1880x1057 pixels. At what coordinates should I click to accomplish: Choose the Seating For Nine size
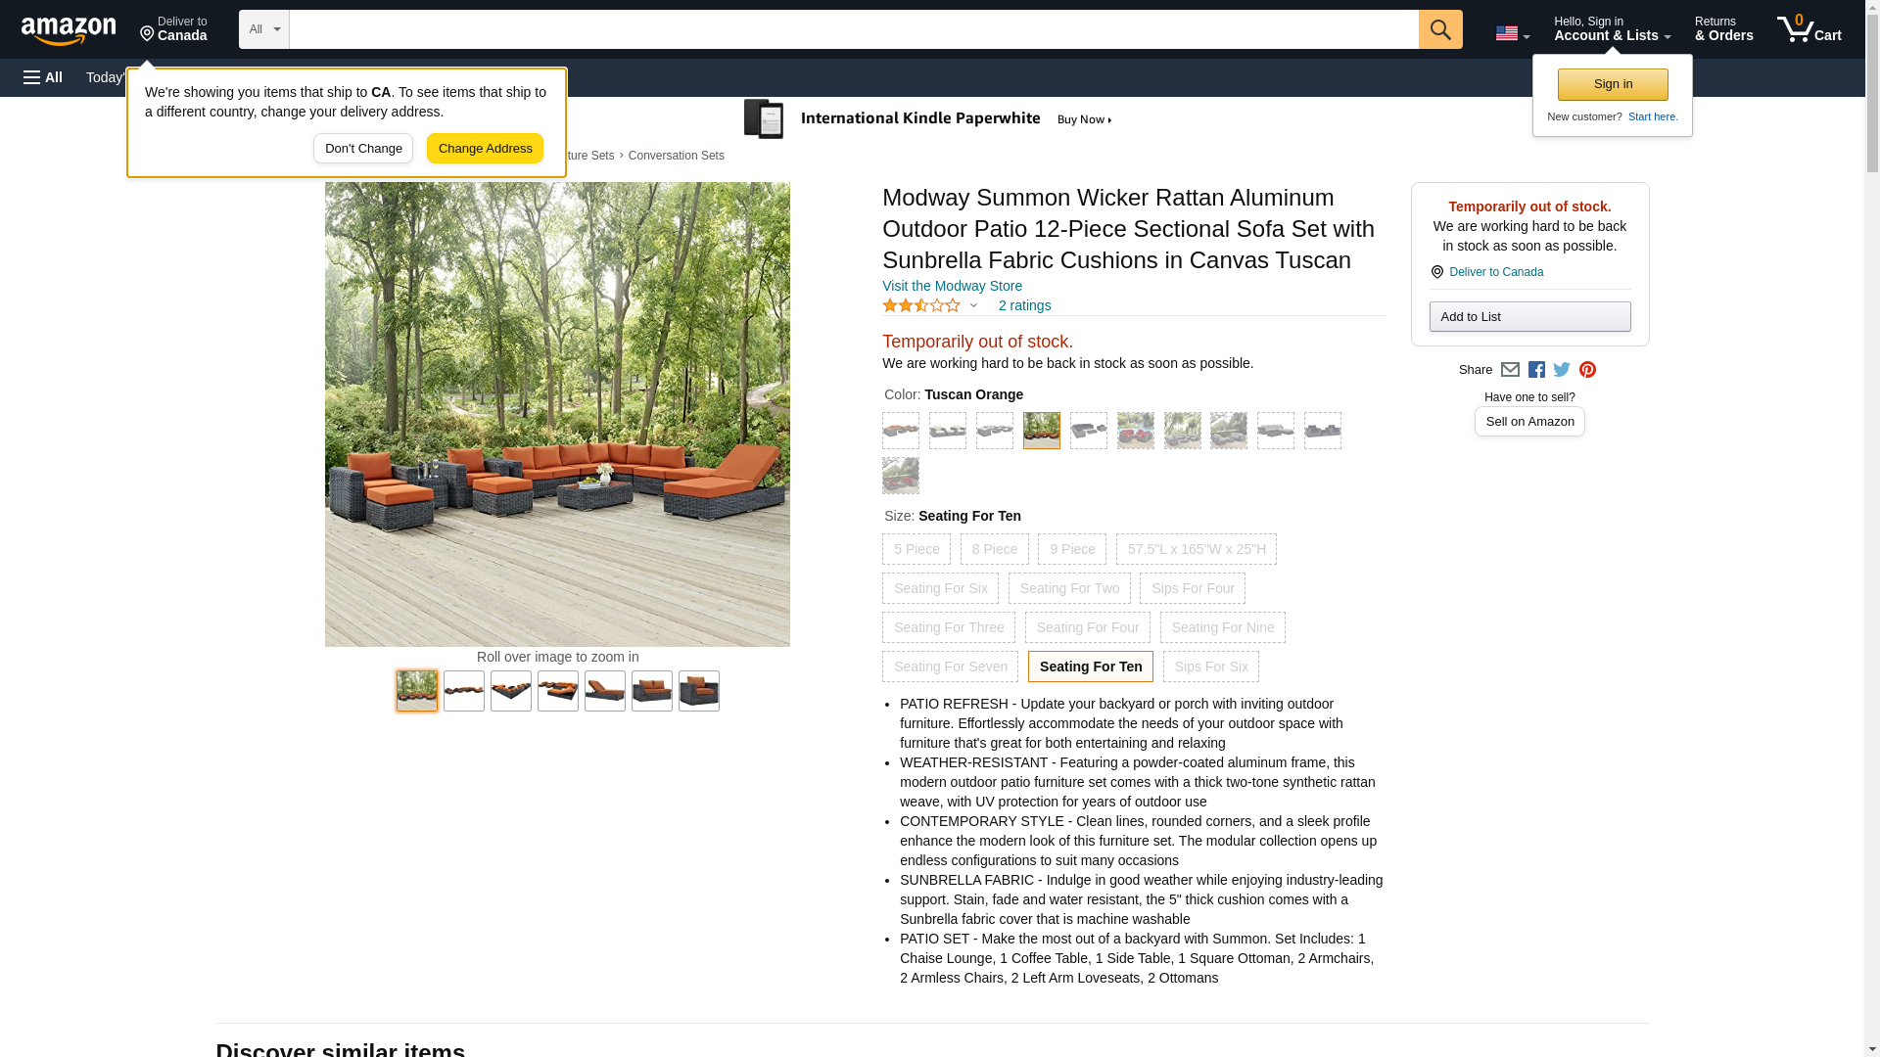[1222, 627]
